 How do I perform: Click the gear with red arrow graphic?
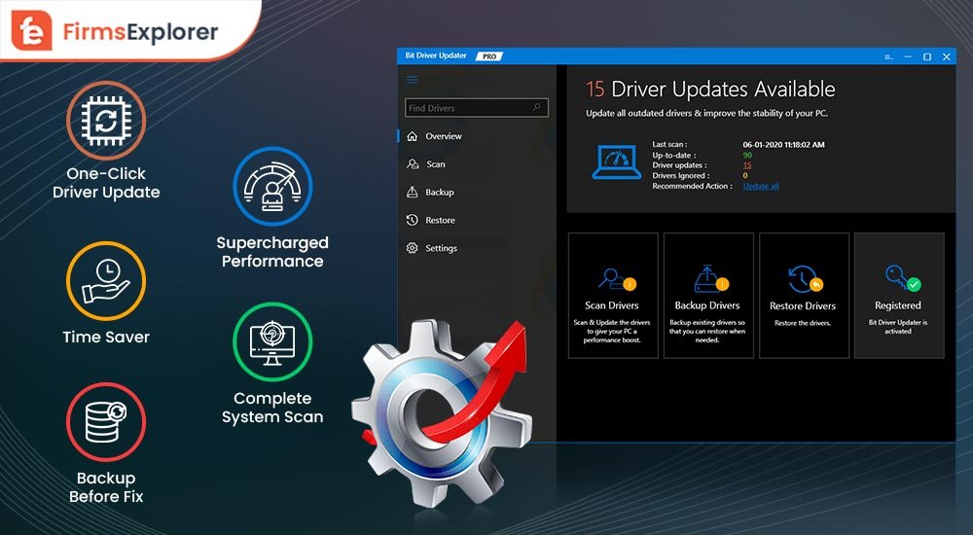tap(442, 412)
